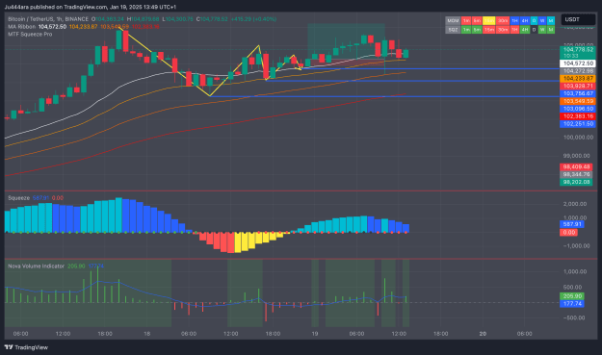This screenshot has height=355, width=602.
Task: Click the SQZ row header cell
Action: (453, 30)
